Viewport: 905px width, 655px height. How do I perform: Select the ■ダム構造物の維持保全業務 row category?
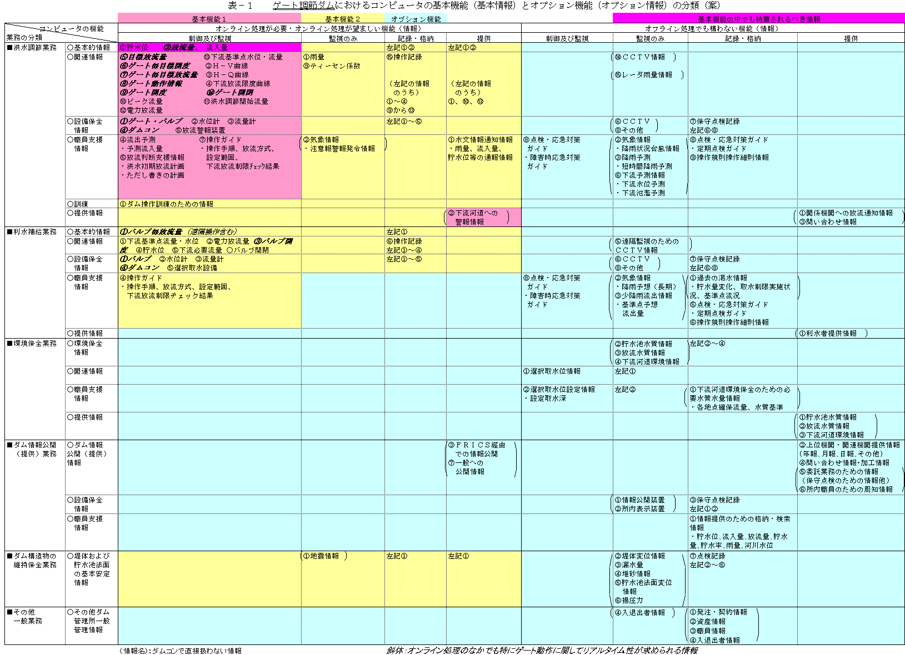(x=34, y=561)
